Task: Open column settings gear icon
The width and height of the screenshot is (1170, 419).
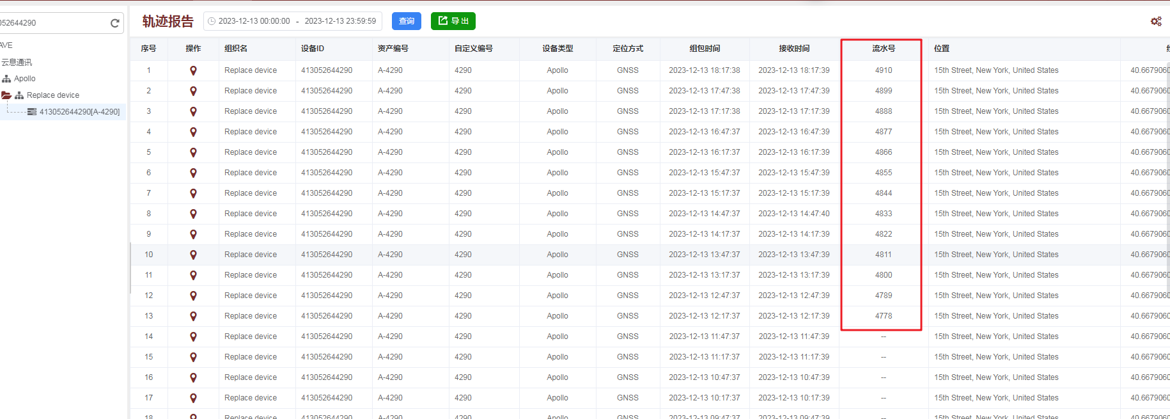Action: tap(1156, 21)
